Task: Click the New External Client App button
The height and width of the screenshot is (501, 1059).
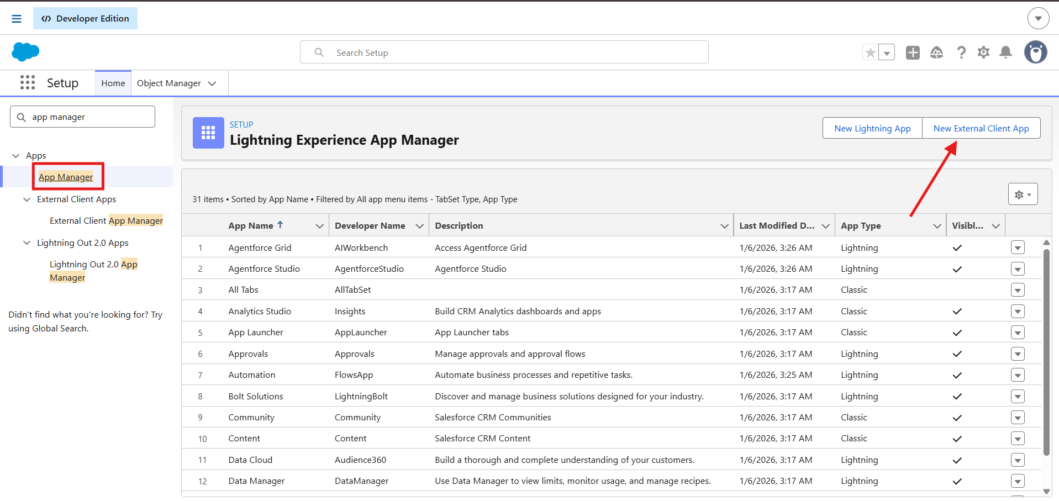Action: 981,128
